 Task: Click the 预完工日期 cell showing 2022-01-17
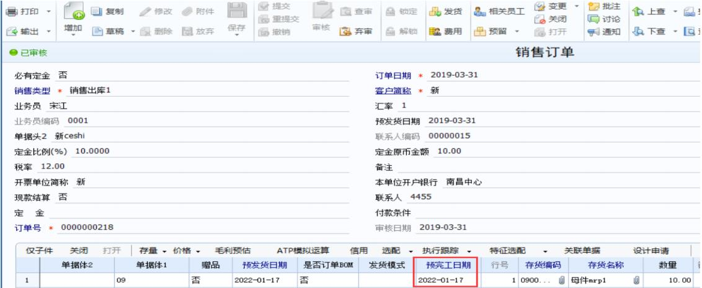tap(444, 281)
